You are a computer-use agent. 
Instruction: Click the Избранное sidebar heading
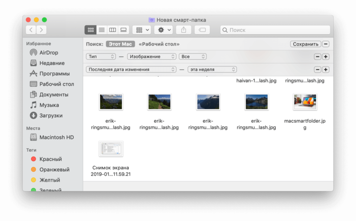(x=38, y=44)
